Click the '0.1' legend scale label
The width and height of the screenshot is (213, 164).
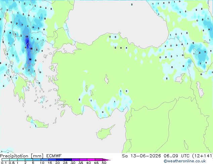4,163
